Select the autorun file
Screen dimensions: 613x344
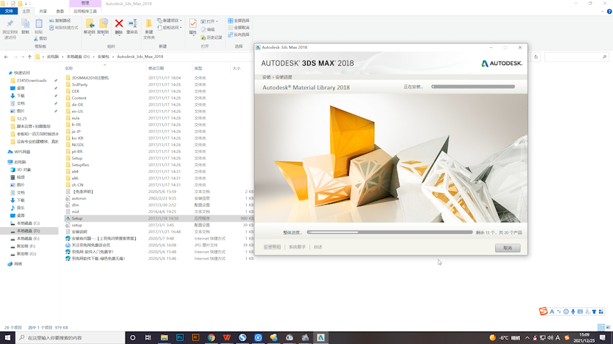[x=78, y=198]
